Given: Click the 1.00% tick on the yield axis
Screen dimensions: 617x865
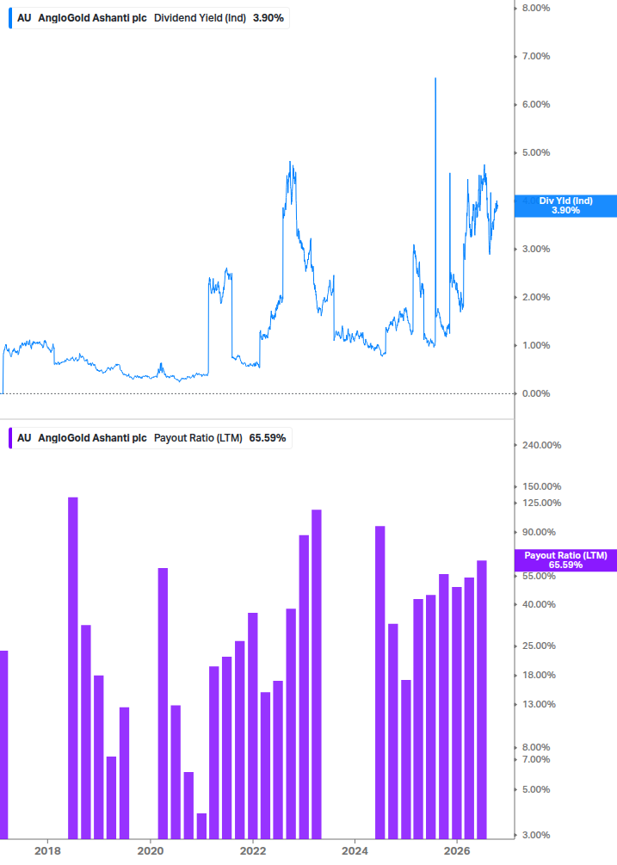Looking at the screenshot, I should click(x=536, y=345).
